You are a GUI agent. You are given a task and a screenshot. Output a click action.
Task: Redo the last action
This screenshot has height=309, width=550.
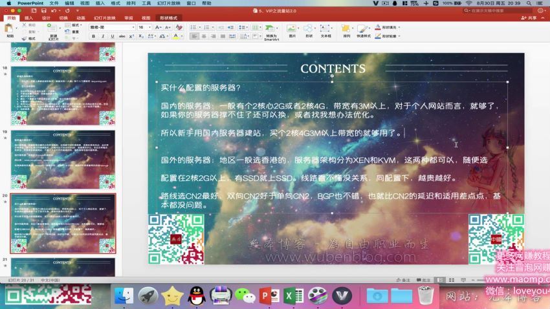67,11
